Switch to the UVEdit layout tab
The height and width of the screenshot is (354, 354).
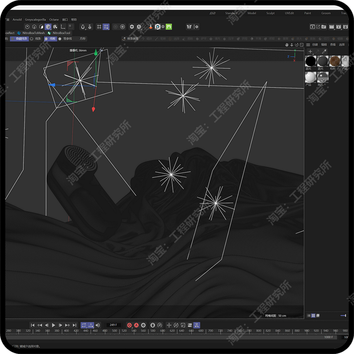289,13
